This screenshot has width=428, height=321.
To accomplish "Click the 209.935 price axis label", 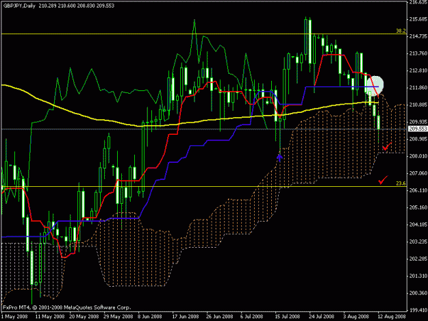I will coord(418,122).
